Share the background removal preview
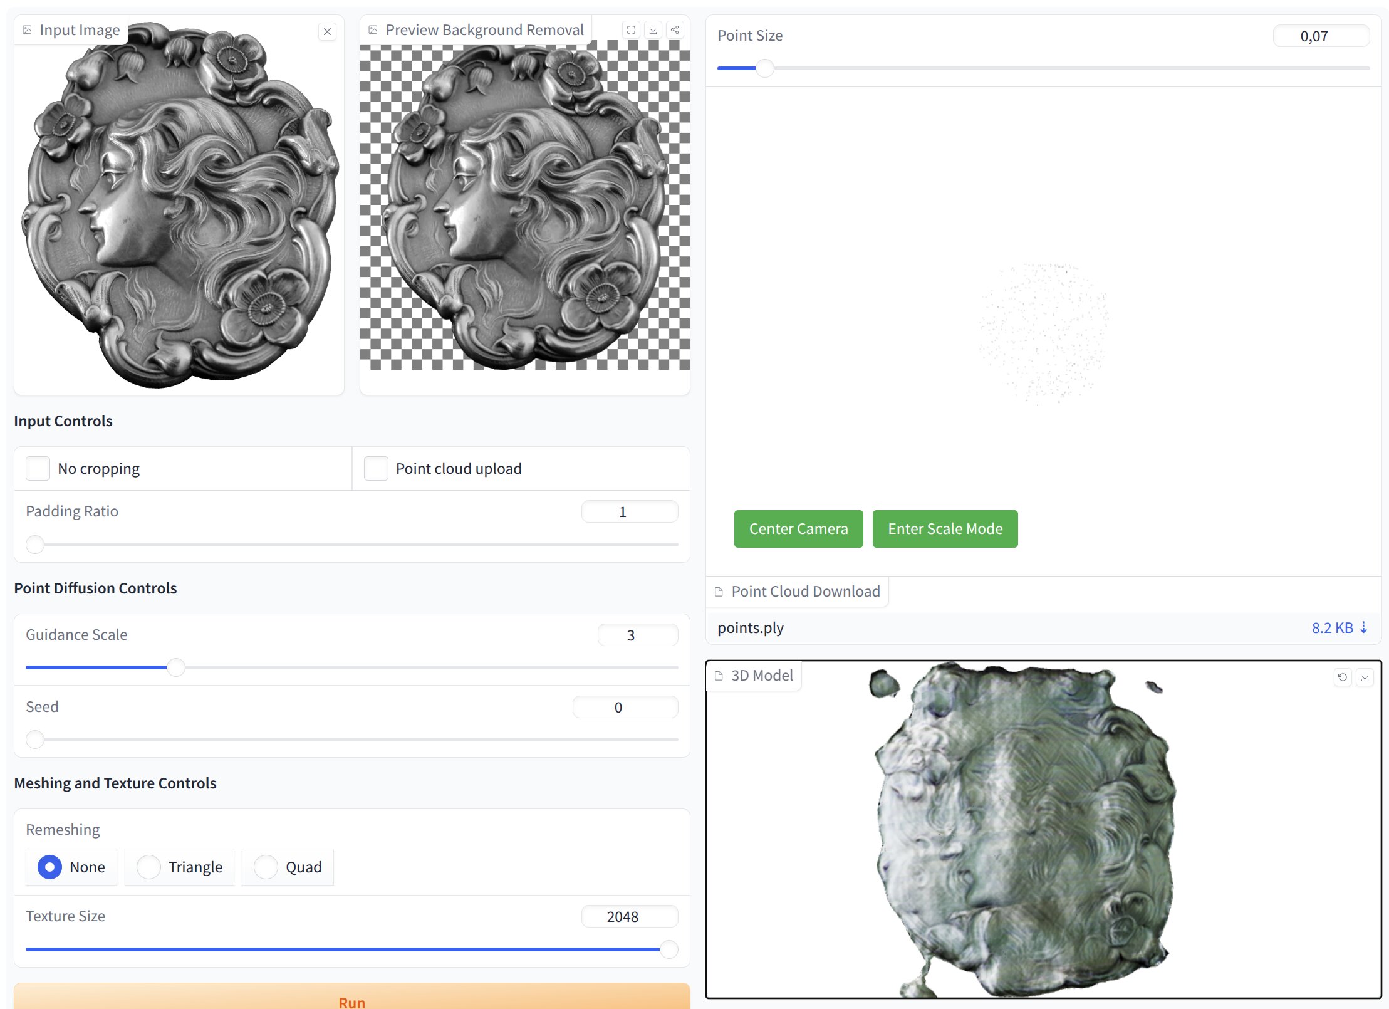1389x1009 pixels. [675, 29]
